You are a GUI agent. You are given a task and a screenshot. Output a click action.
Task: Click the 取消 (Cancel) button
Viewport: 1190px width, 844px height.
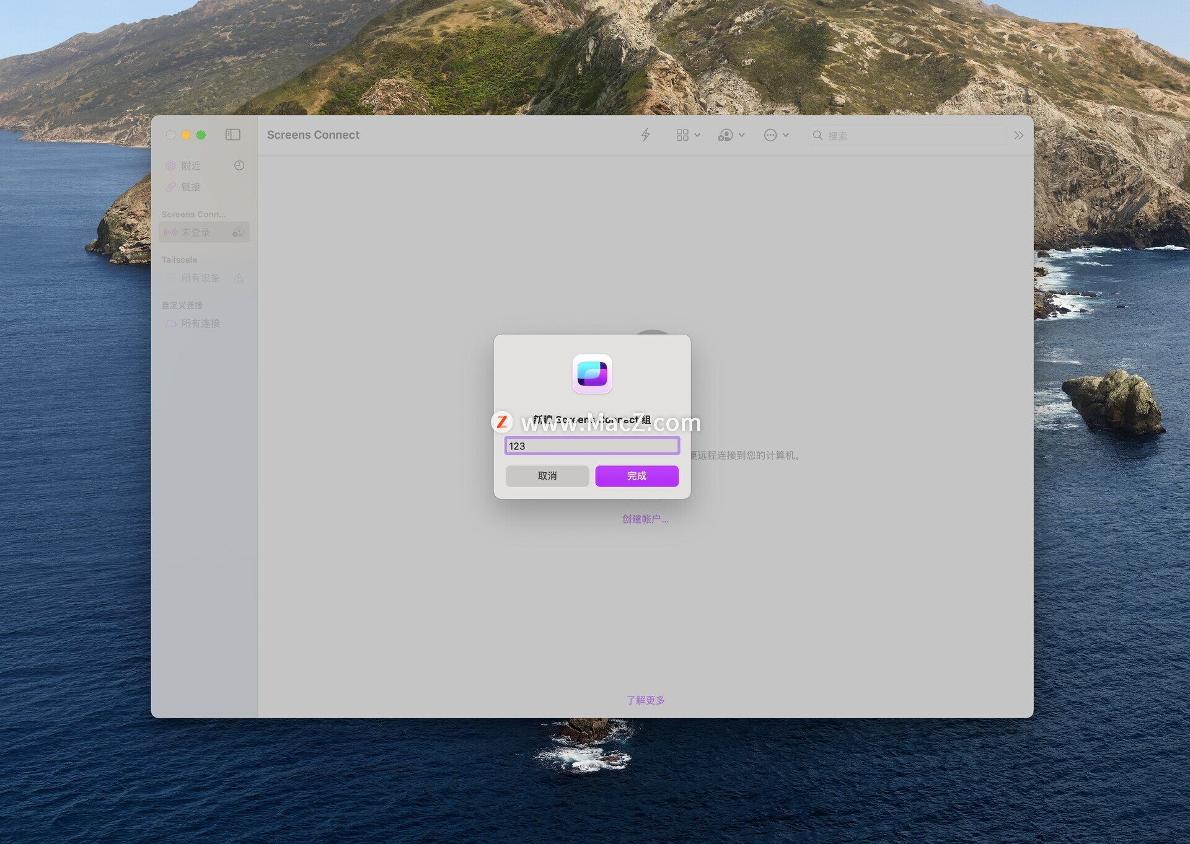pyautogui.click(x=547, y=476)
